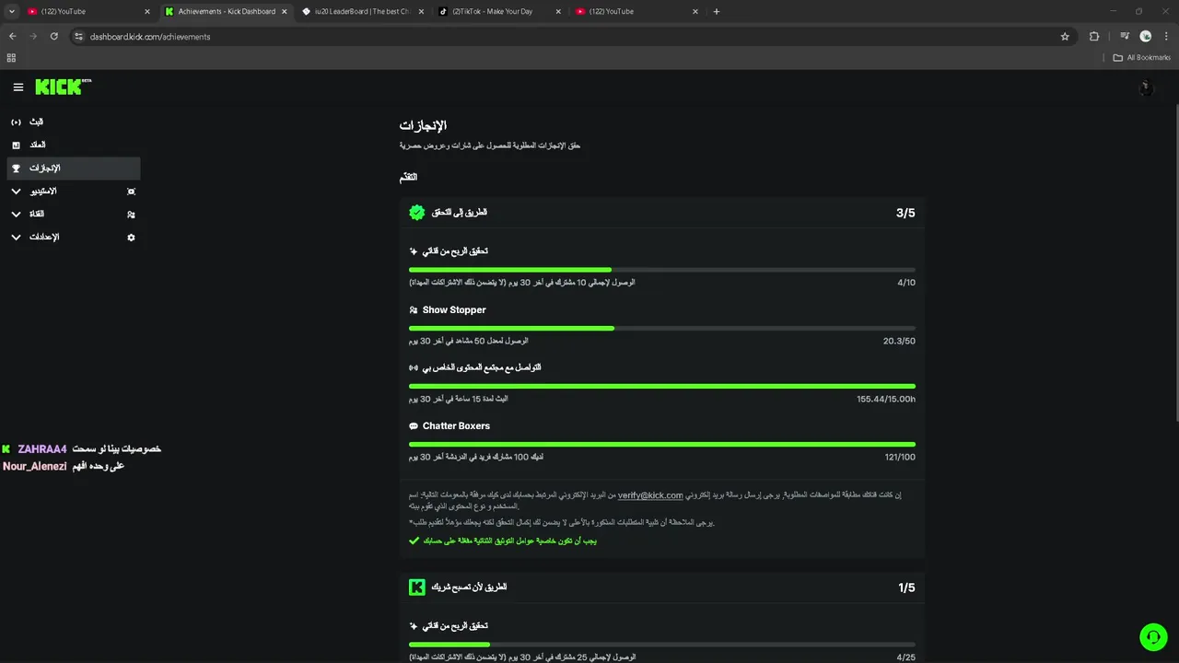The height and width of the screenshot is (663, 1179).
Task: Click the KICK beta logo
Action: 64,87
